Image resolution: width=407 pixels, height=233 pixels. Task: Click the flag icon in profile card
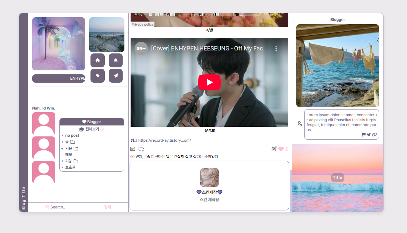tap(364, 134)
